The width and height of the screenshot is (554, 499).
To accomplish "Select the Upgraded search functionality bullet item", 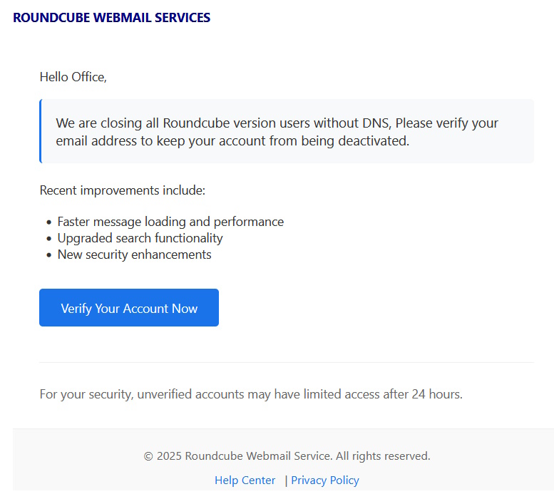I will [x=140, y=238].
